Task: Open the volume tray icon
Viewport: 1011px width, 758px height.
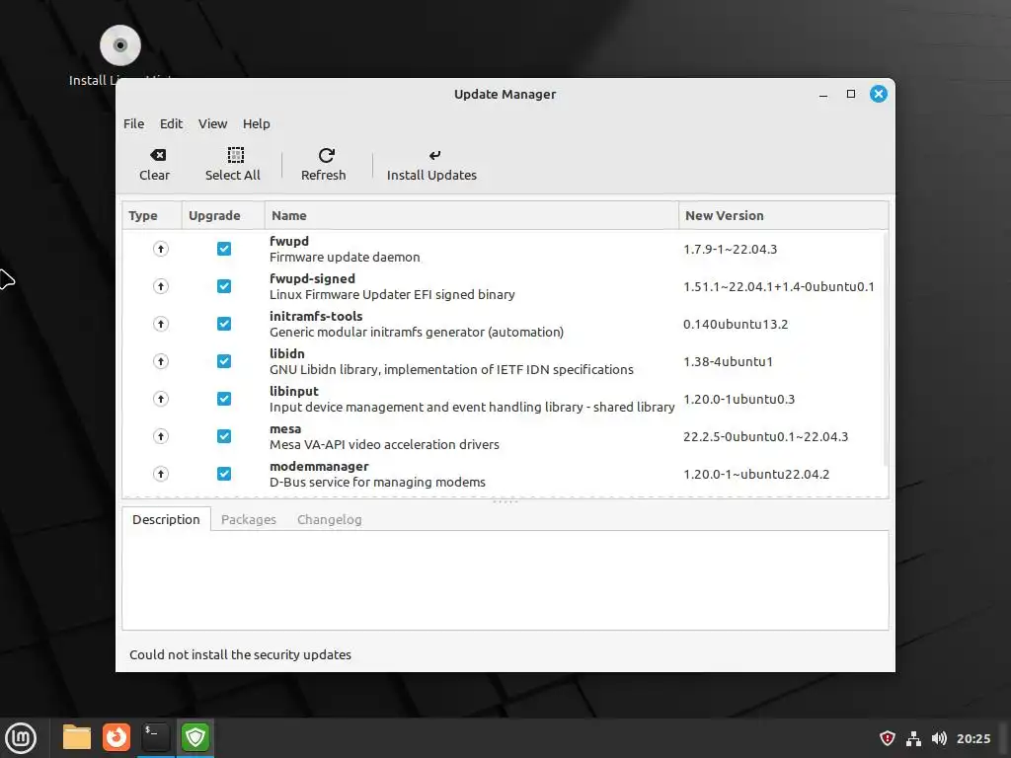Action: pyautogui.click(x=939, y=738)
